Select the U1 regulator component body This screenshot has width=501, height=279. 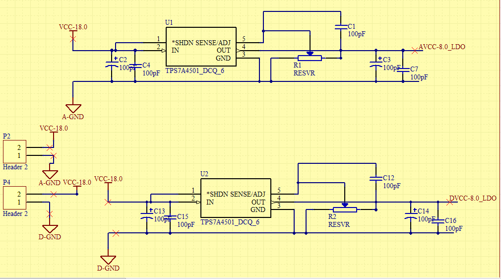tap(201, 47)
